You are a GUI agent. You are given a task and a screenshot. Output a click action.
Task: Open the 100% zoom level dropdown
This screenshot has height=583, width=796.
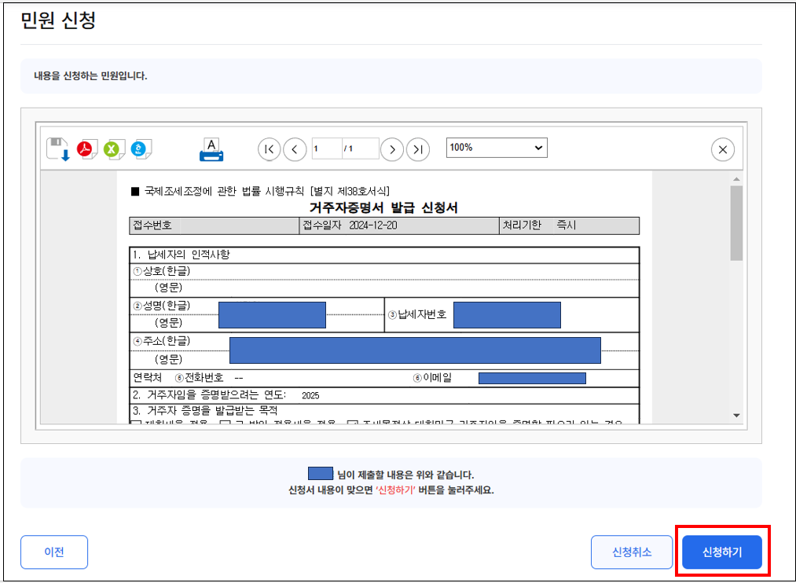pos(497,148)
